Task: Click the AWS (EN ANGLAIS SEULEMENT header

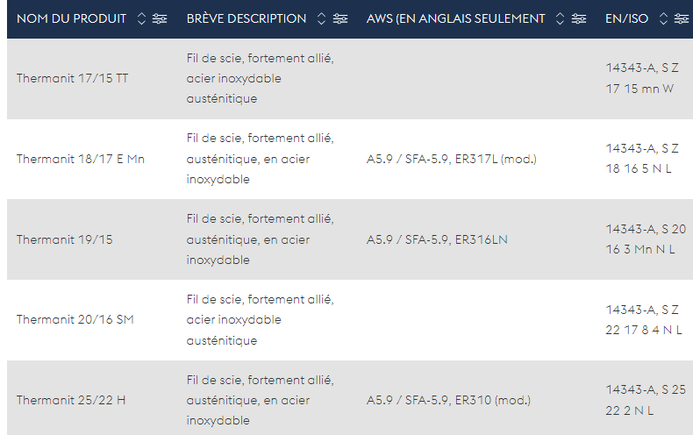Action: 455,18
